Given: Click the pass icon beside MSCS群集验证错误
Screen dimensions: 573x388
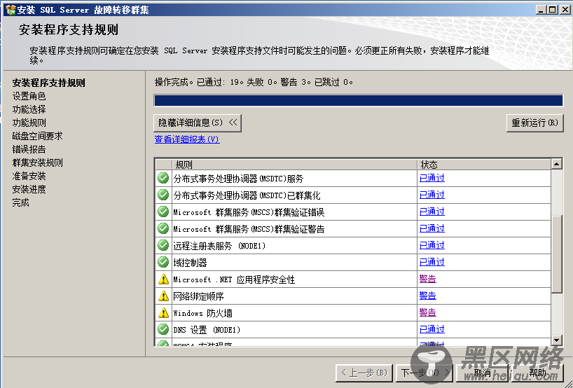Looking at the screenshot, I should [163, 212].
